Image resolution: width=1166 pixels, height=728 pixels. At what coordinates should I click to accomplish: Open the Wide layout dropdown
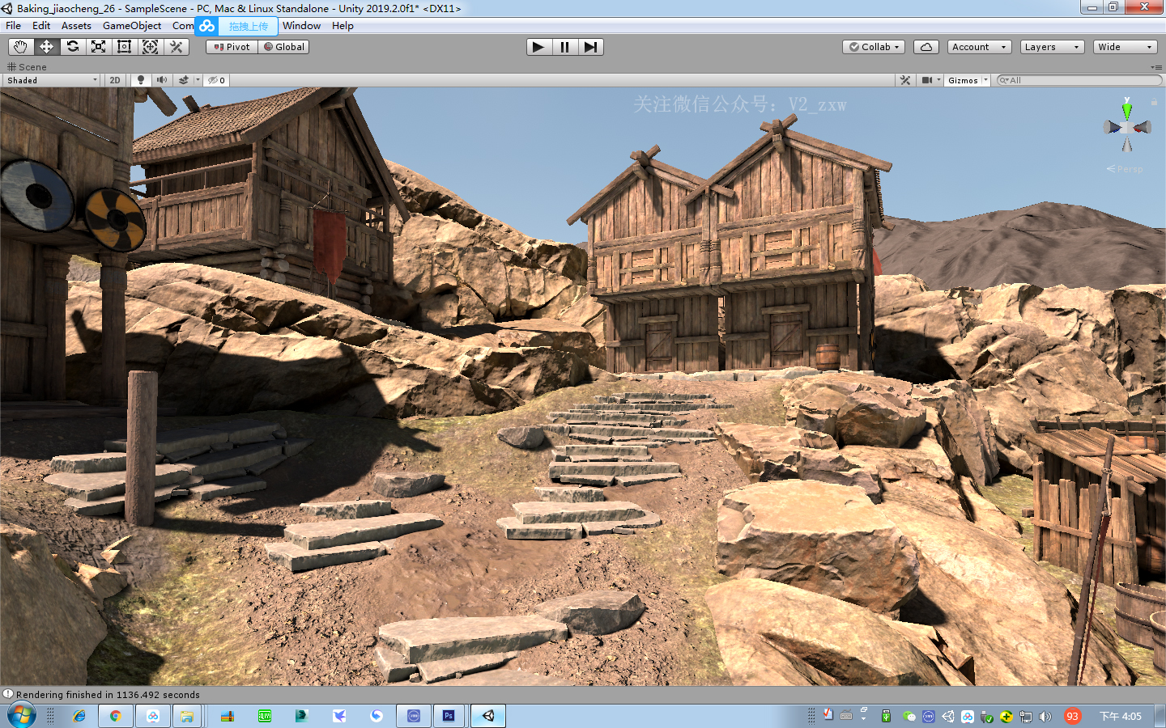[1125, 47]
